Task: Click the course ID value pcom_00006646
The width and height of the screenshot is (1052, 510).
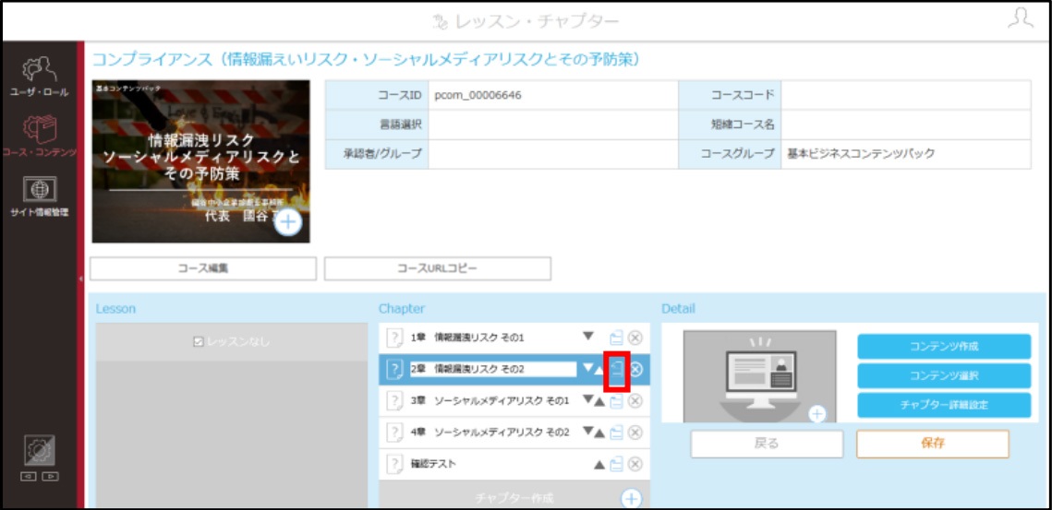Action: pyautogui.click(x=478, y=95)
